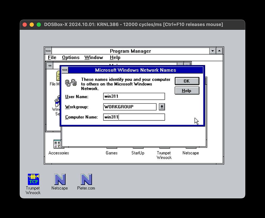Click the Help button in the dialog

[x=187, y=91]
